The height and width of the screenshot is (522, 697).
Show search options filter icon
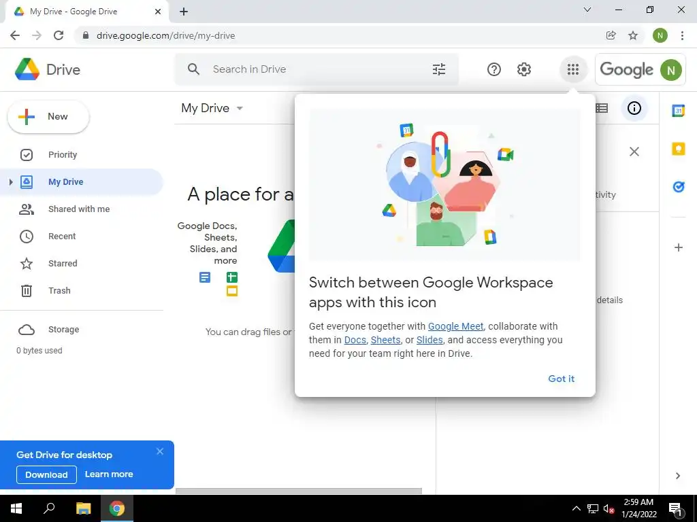(x=439, y=69)
